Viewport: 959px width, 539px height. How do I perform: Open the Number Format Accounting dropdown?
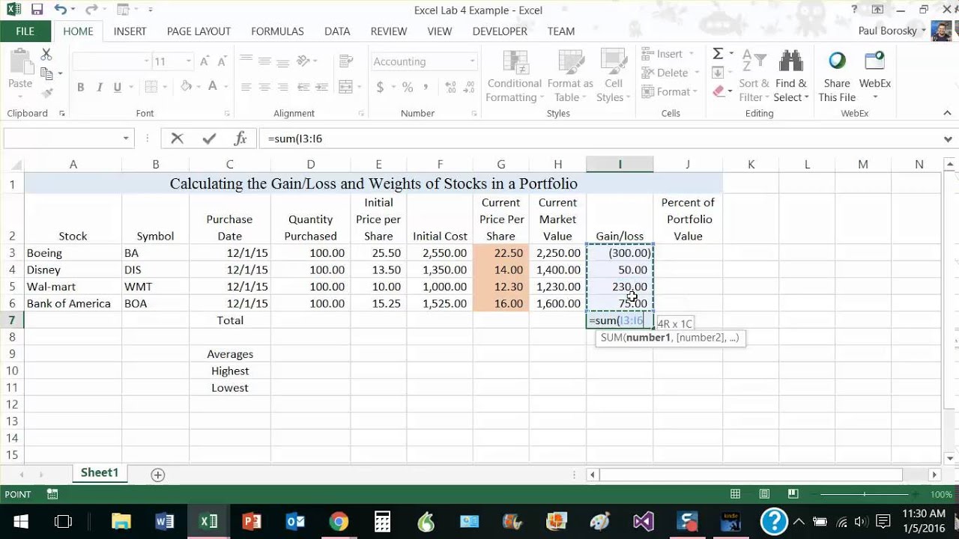[472, 61]
